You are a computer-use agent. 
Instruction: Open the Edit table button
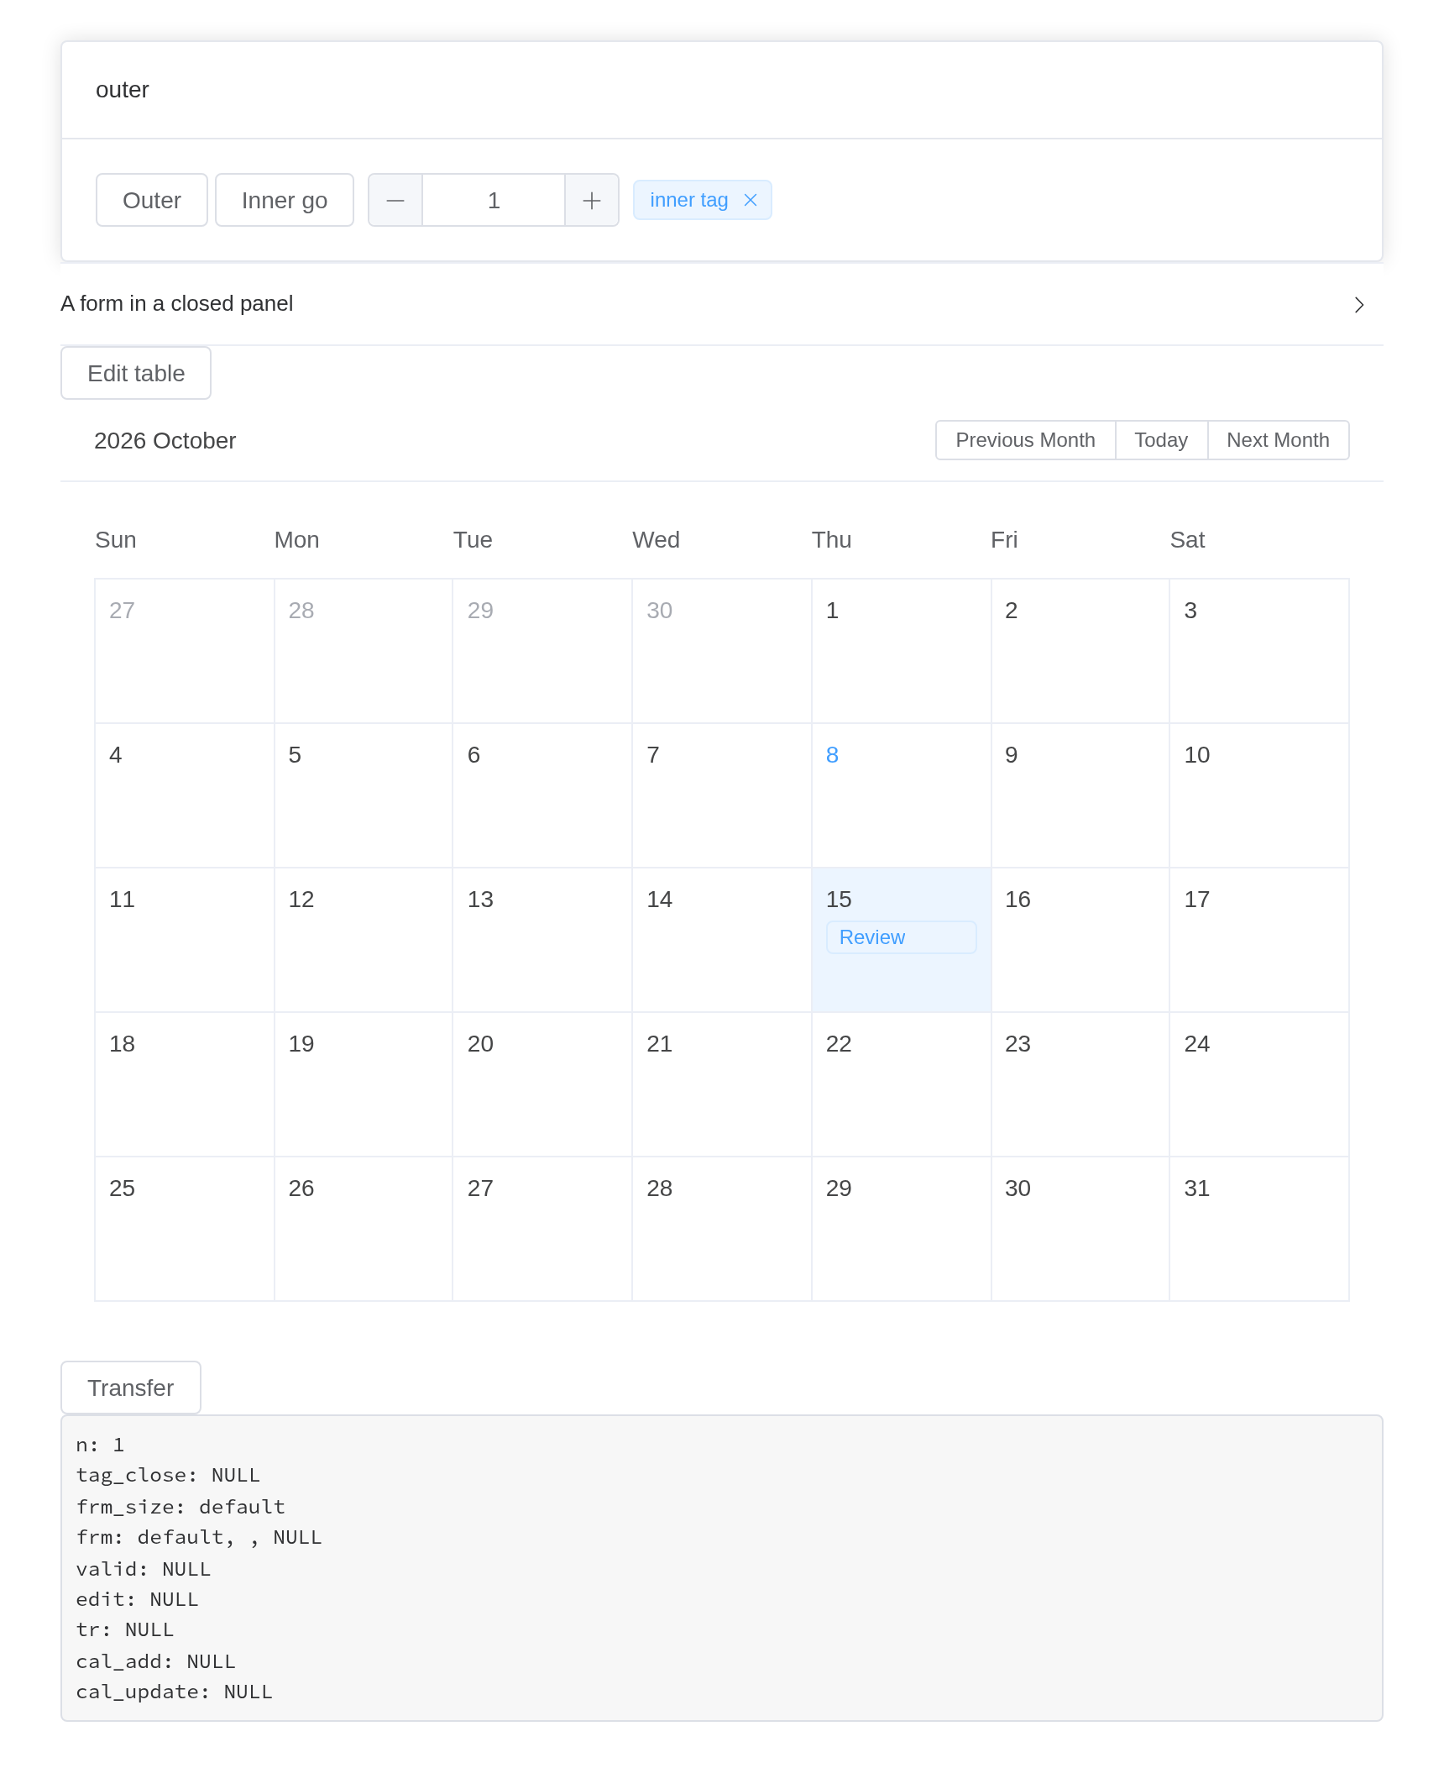click(136, 373)
